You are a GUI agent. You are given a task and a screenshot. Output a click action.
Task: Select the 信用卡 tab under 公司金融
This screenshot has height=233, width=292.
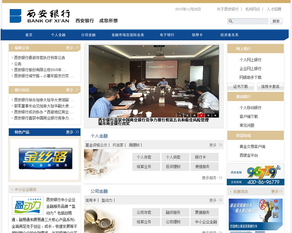click(x=91, y=200)
